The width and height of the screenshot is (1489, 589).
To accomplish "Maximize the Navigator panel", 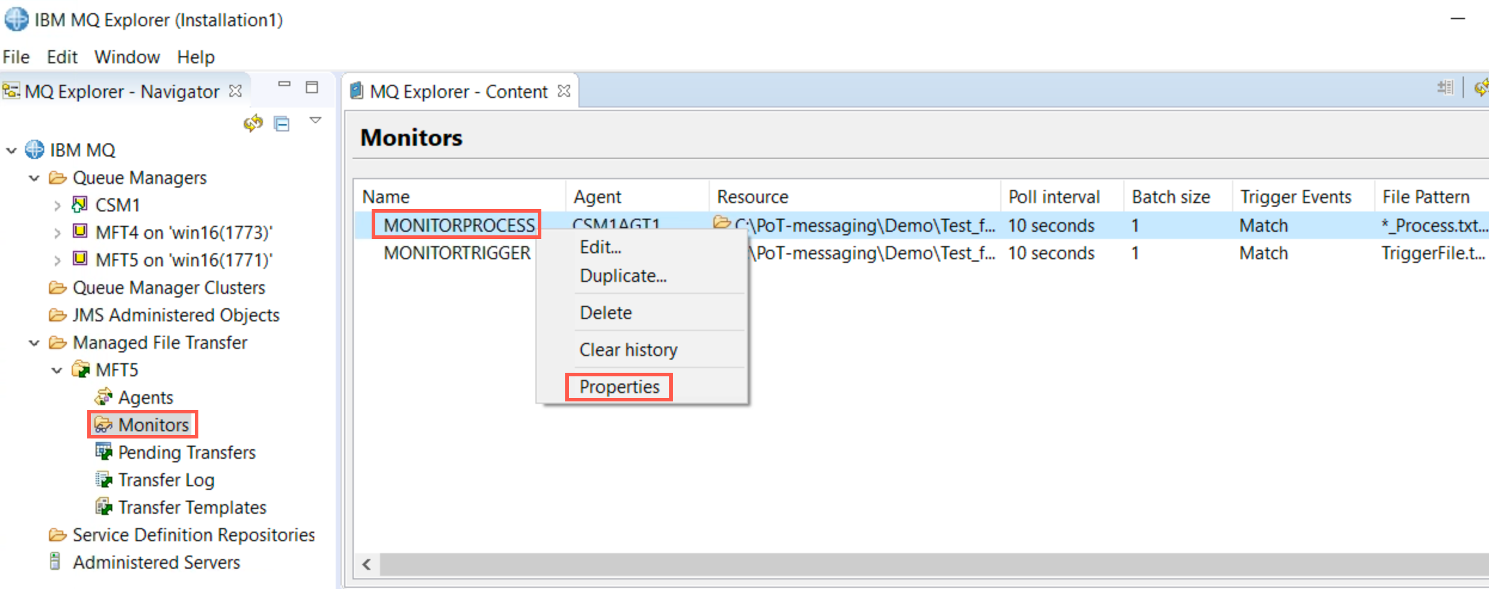I will 312,87.
